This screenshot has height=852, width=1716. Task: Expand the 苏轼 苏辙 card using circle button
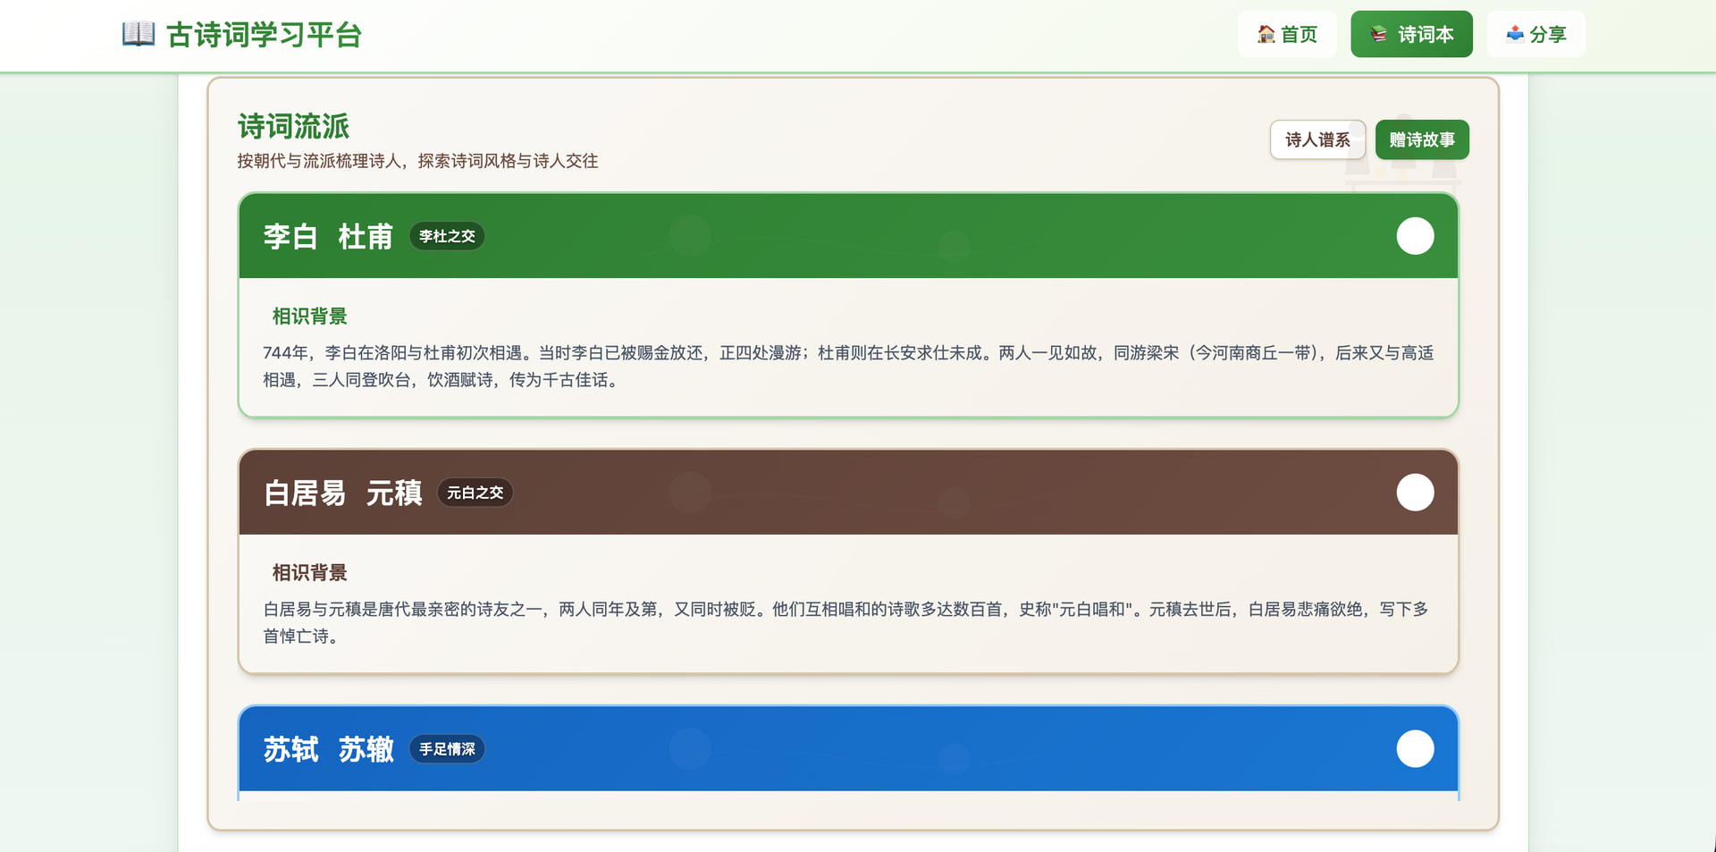pyautogui.click(x=1415, y=749)
